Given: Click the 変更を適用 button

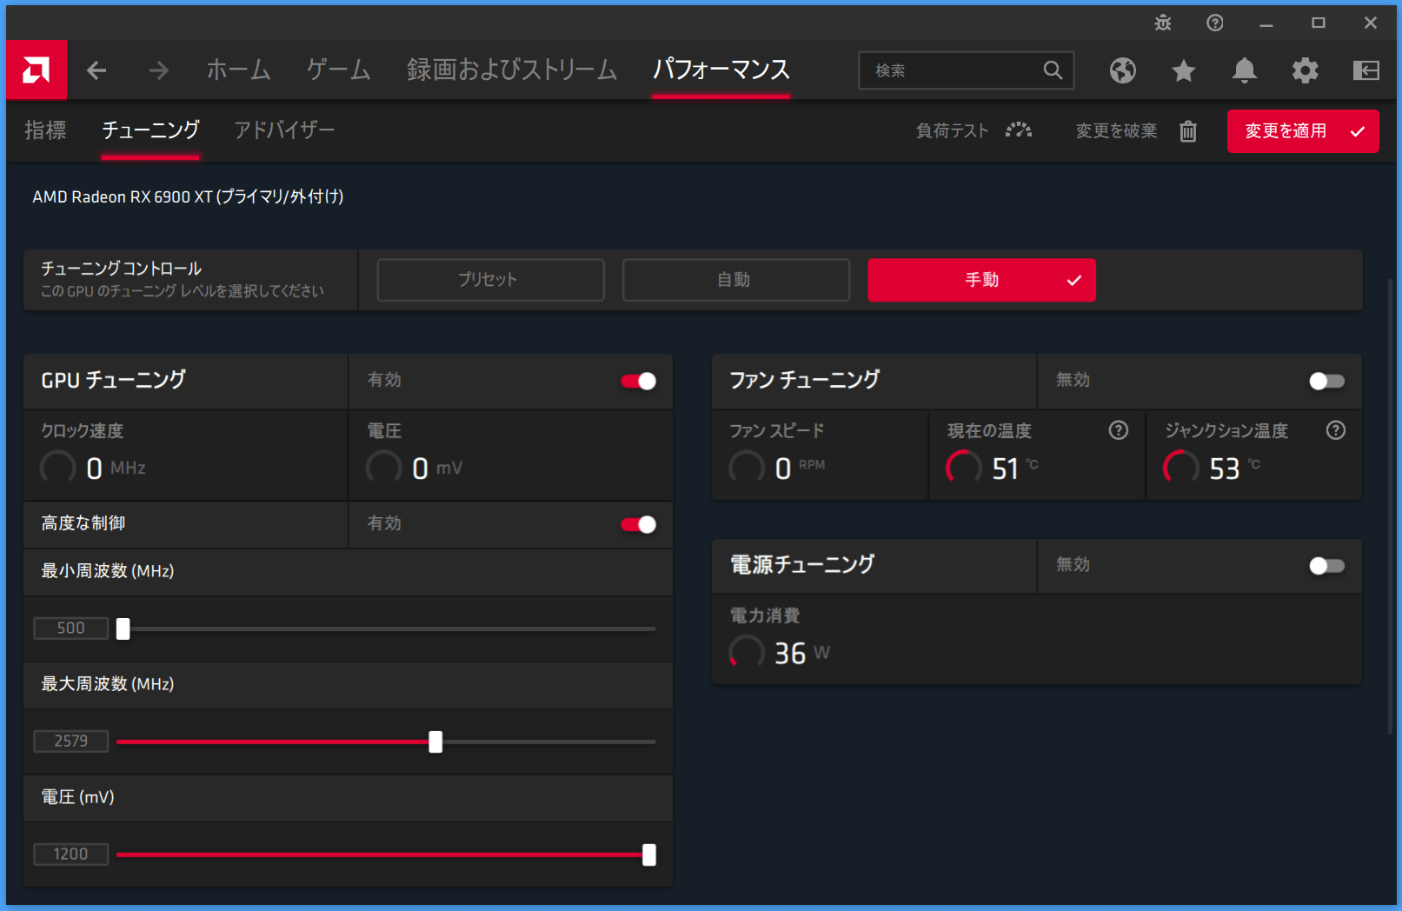Looking at the screenshot, I should point(1303,131).
